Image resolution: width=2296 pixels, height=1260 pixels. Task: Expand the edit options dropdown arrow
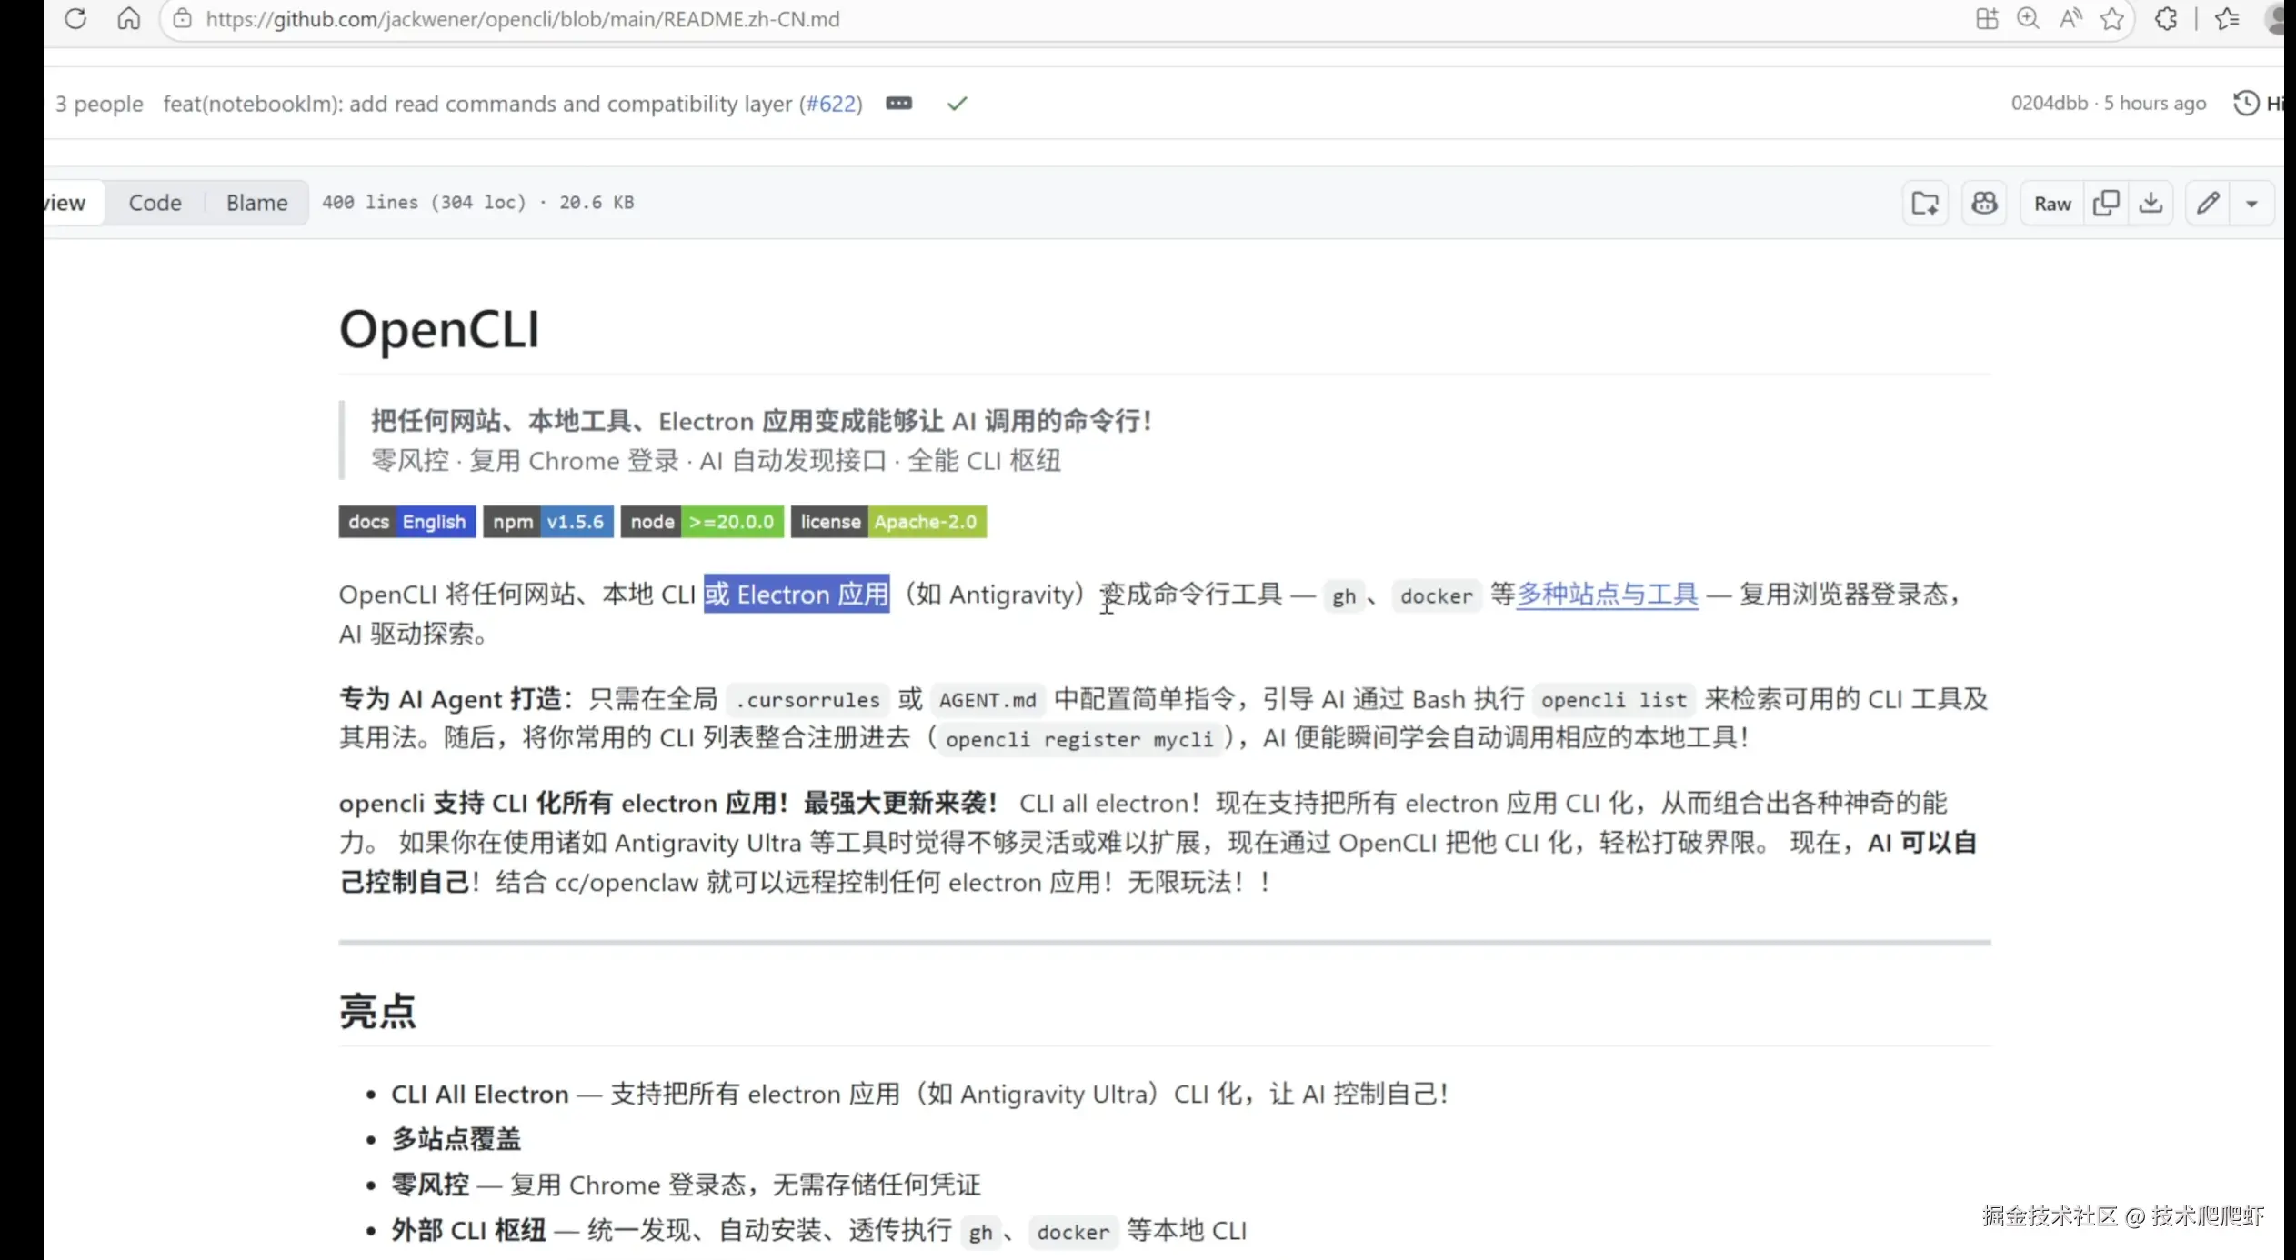pyautogui.click(x=2251, y=203)
